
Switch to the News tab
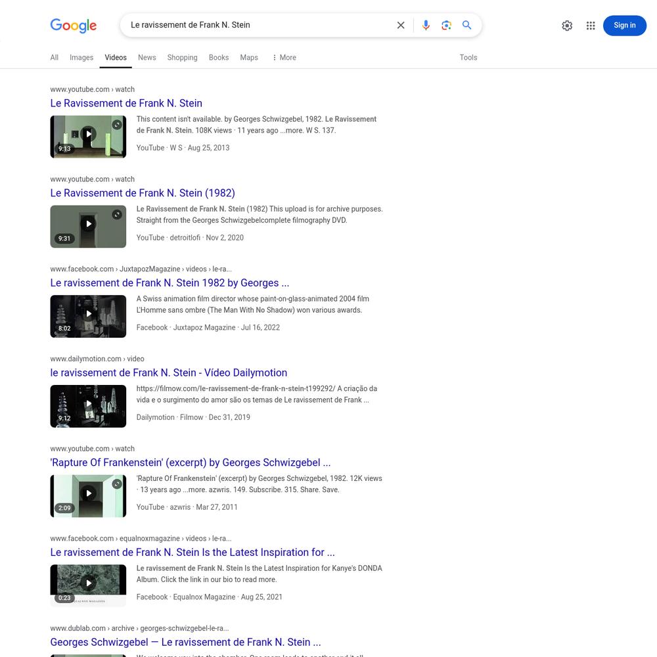pos(147,57)
